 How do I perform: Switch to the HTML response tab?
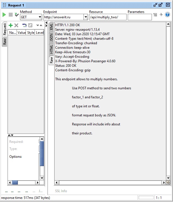51,49
